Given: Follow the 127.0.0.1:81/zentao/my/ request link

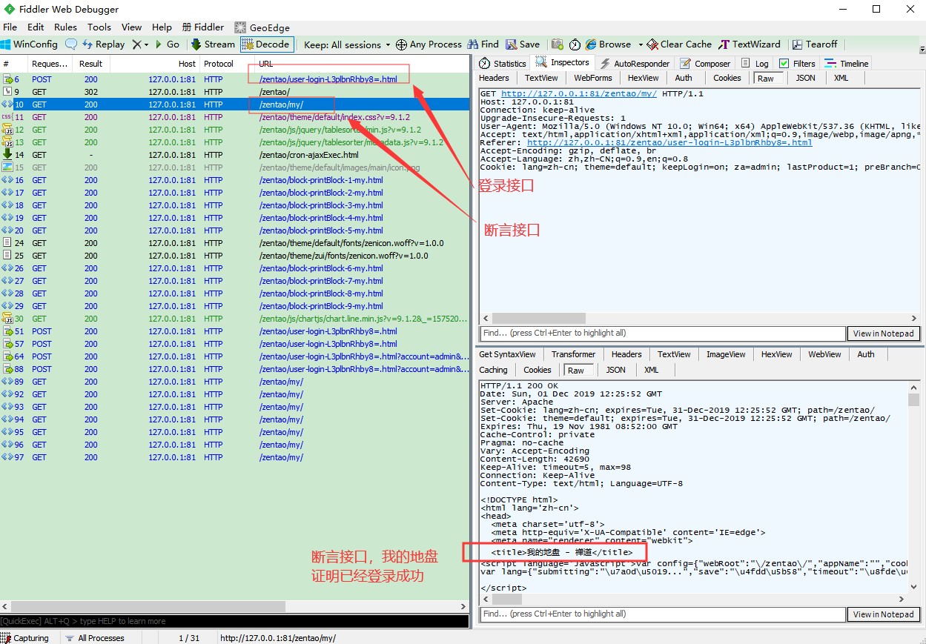Looking at the screenshot, I should point(579,94).
